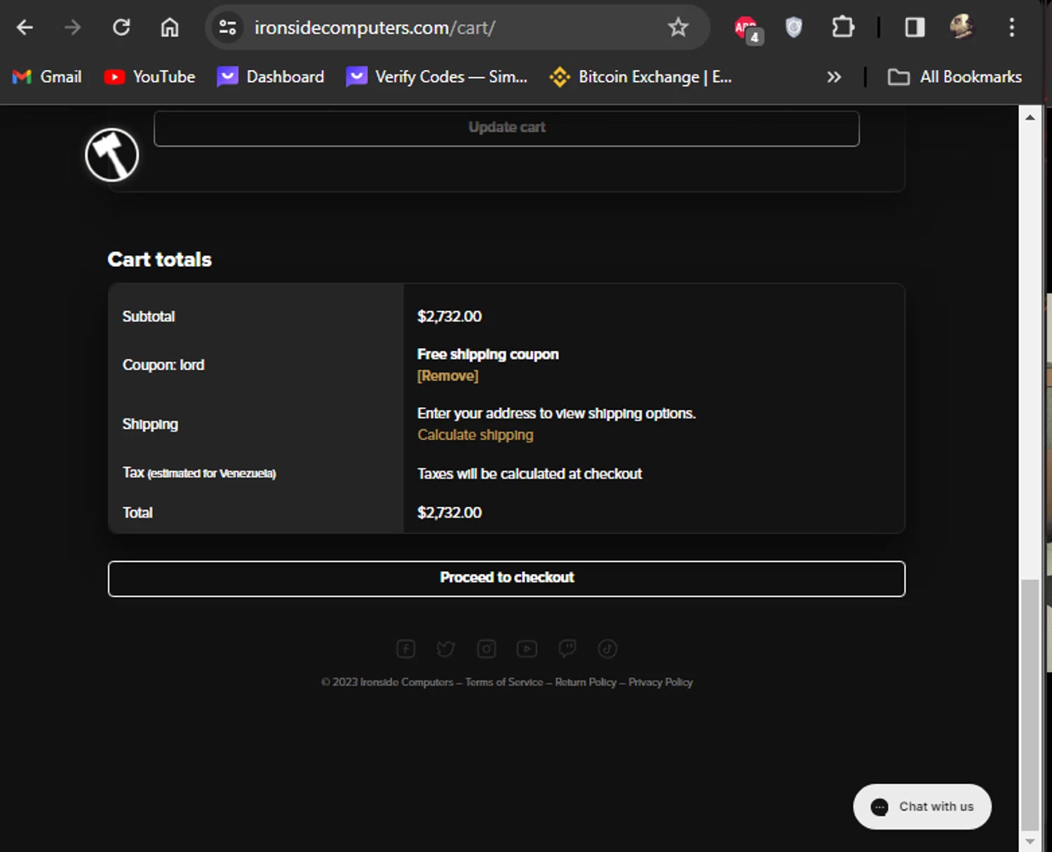The width and height of the screenshot is (1052, 852).
Task: Open the Chat with us widget
Action: tap(922, 806)
